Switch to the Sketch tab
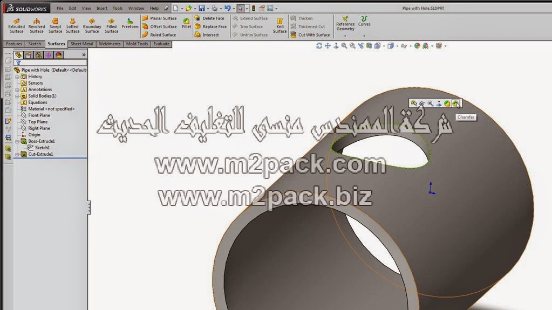Viewport: 552px width, 310px height. [35, 44]
